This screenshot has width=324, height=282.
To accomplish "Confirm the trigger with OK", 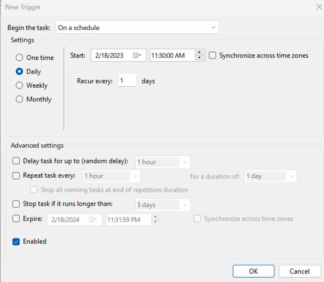I will click(x=253, y=271).
